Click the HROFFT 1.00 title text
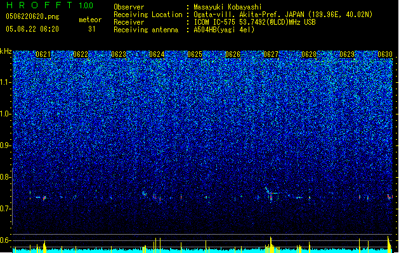Screen dimensions: 399x253 [50, 5]
